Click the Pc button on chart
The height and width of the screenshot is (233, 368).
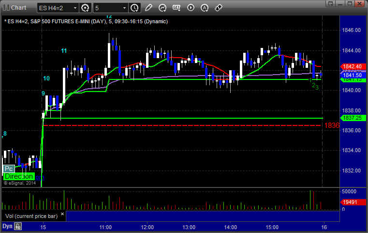tap(9, 169)
